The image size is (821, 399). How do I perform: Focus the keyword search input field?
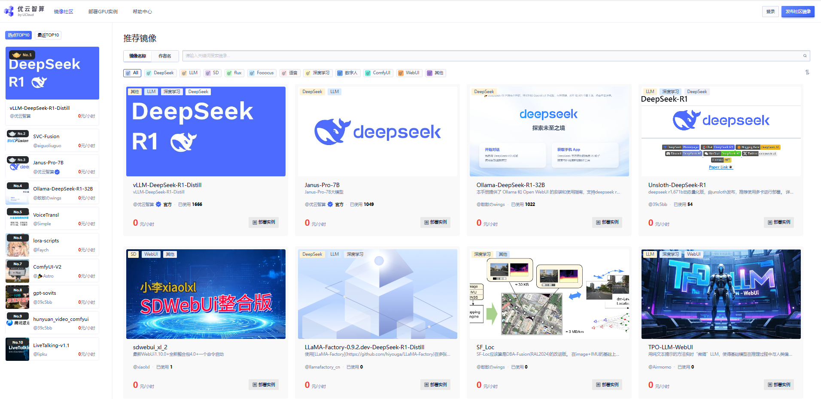click(492, 56)
